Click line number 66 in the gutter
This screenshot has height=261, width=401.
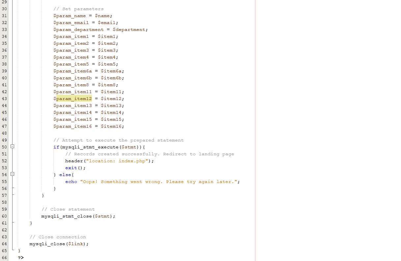click(4, 258)
